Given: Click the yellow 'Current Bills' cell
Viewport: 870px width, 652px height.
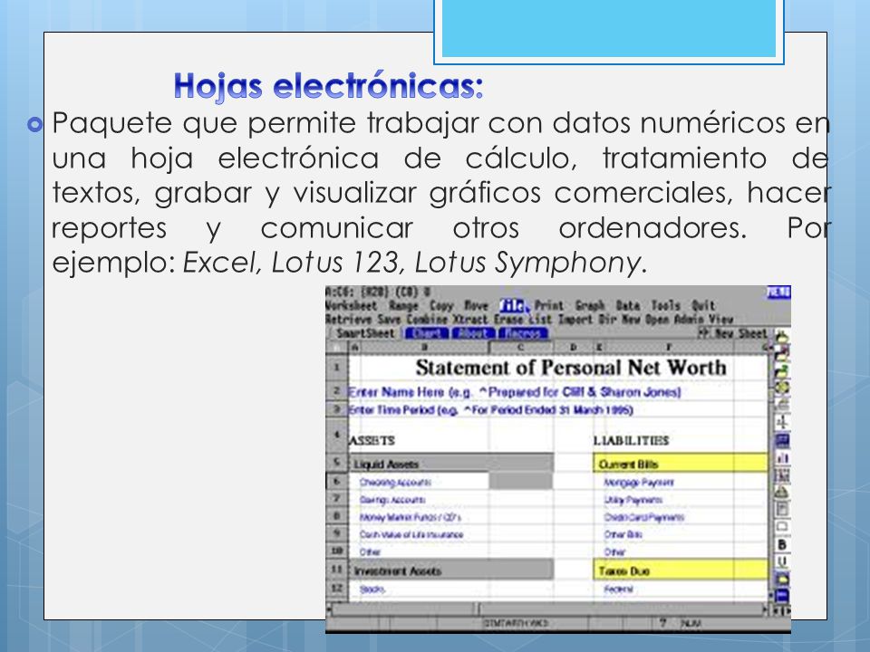Looking at the screenshot, I should pos(681,464).
